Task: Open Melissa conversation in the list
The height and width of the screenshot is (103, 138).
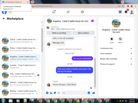Action: (x=21, y=92)
